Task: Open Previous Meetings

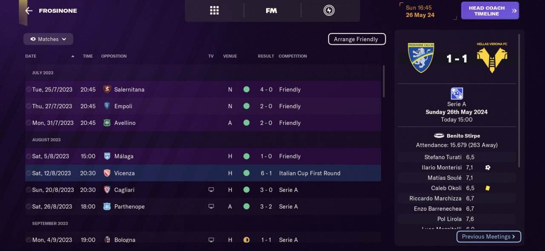Action: click(x=488, y=237)
